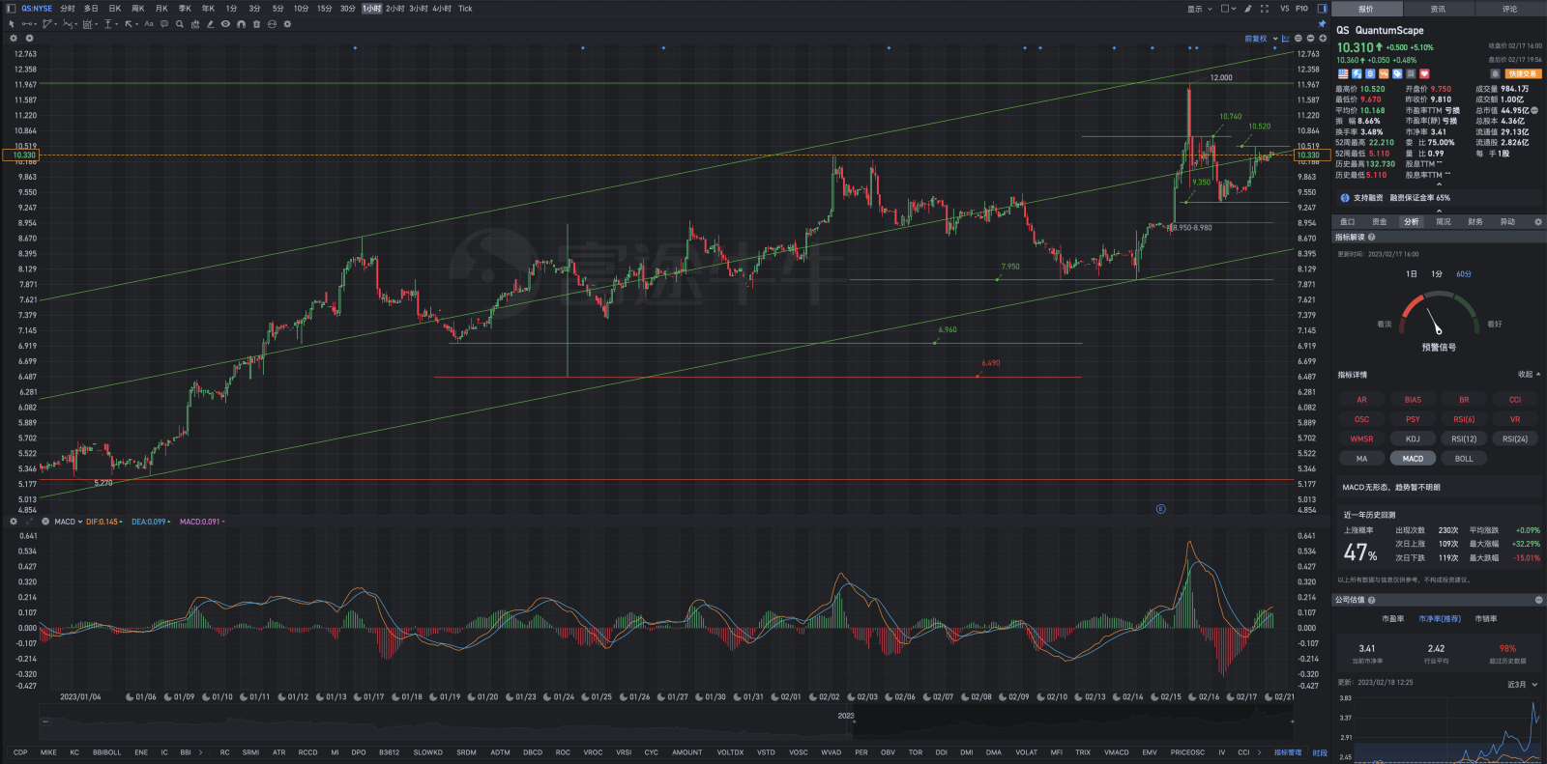The width and height of the screenshot is (1547, 764).
Task: Open the 近3月 period dropdown
Action: (x=1522, y=684)
